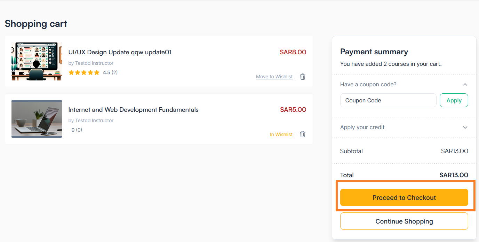Delete UI/UX Design course with trash icon
The image size is (479, 242).
coord(303,77)
